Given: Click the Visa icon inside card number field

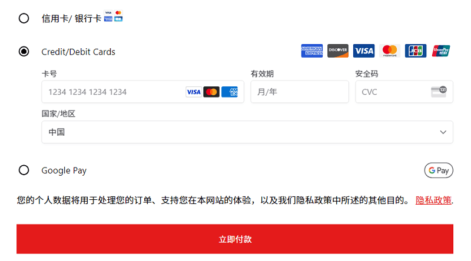Looking at the screenshot, I should [194, 92].
